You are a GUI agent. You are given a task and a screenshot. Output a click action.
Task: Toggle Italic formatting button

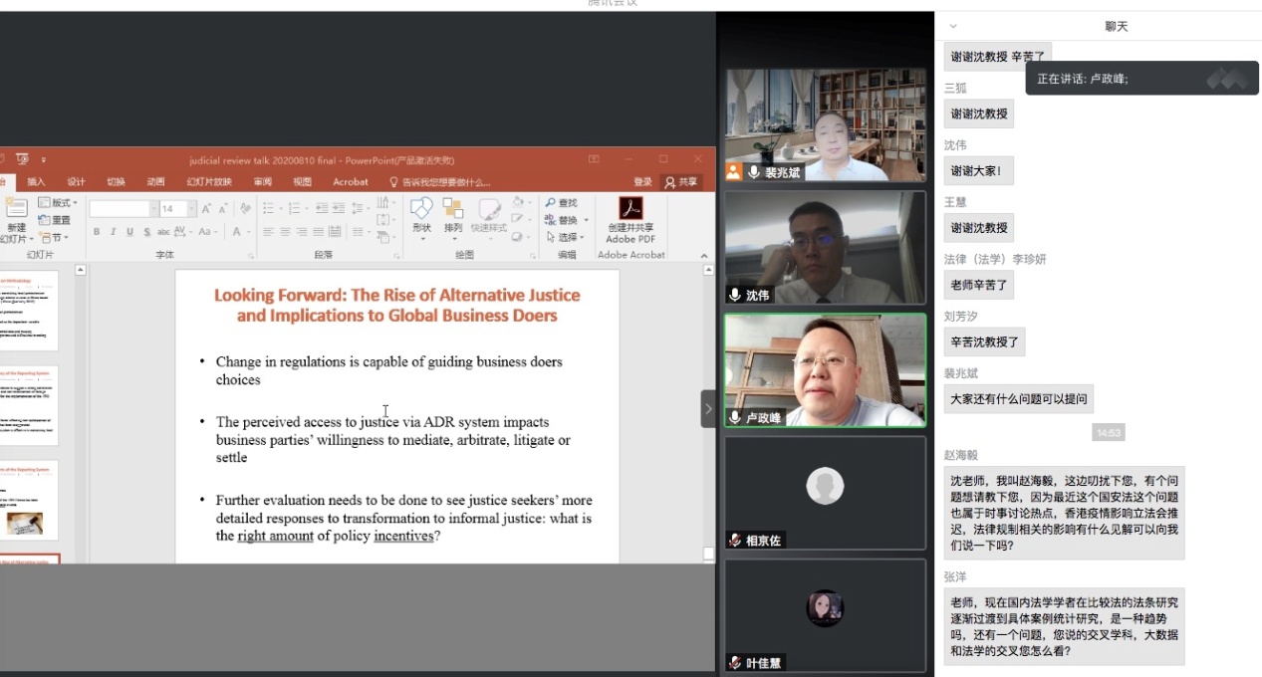pyautogui.click(x=114, y=232)
